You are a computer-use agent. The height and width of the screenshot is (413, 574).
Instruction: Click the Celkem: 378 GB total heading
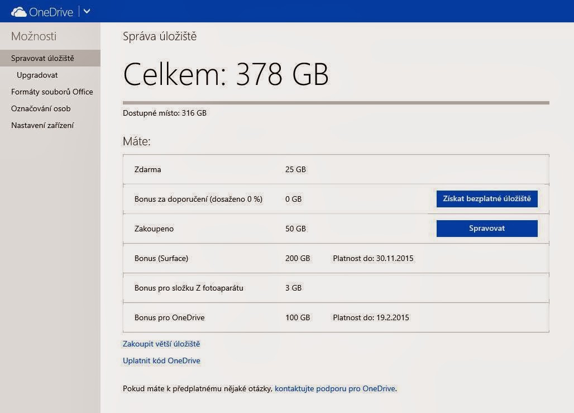coord(226,74)
